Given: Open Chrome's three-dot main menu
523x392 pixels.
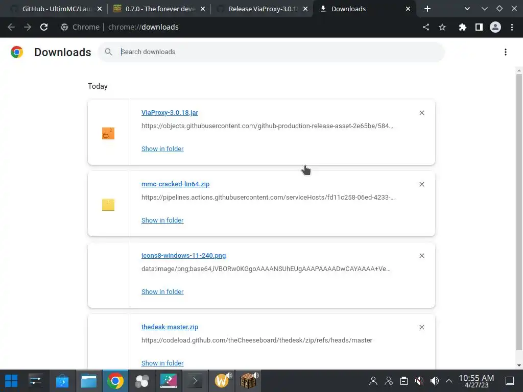Looking at the screenshot, I should 512,27.
